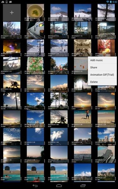Open the train at platform thumbnail
Image resolution: width=118 pixels, height=189 pixels.
click(x=35, y=30)
